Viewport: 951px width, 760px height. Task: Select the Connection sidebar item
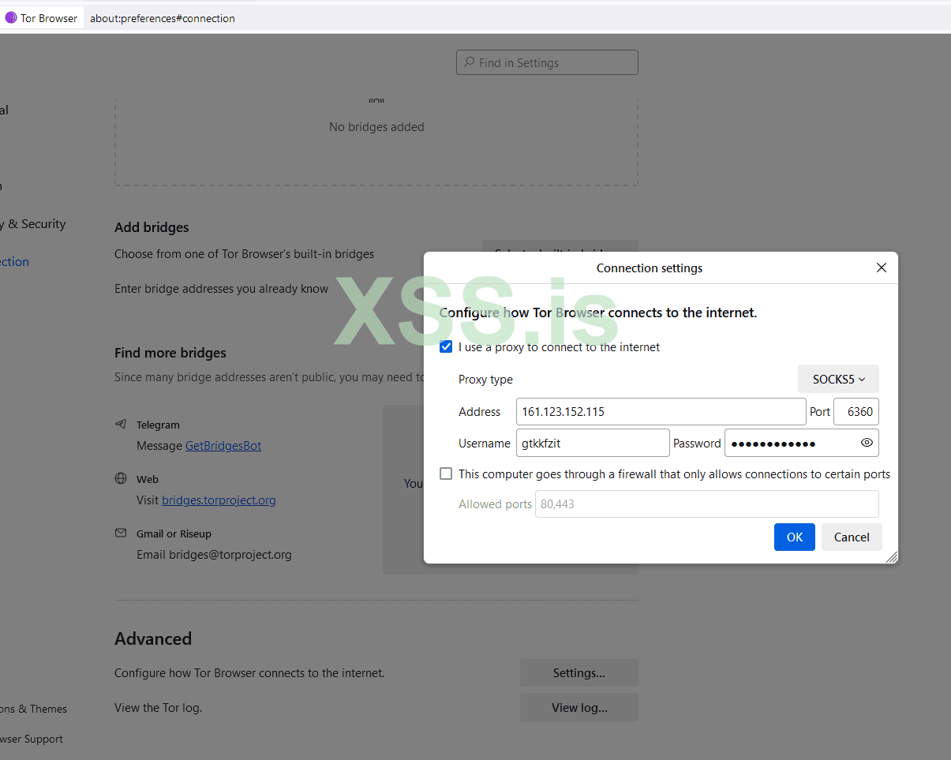pyautogui.click(x=14, y=262)
